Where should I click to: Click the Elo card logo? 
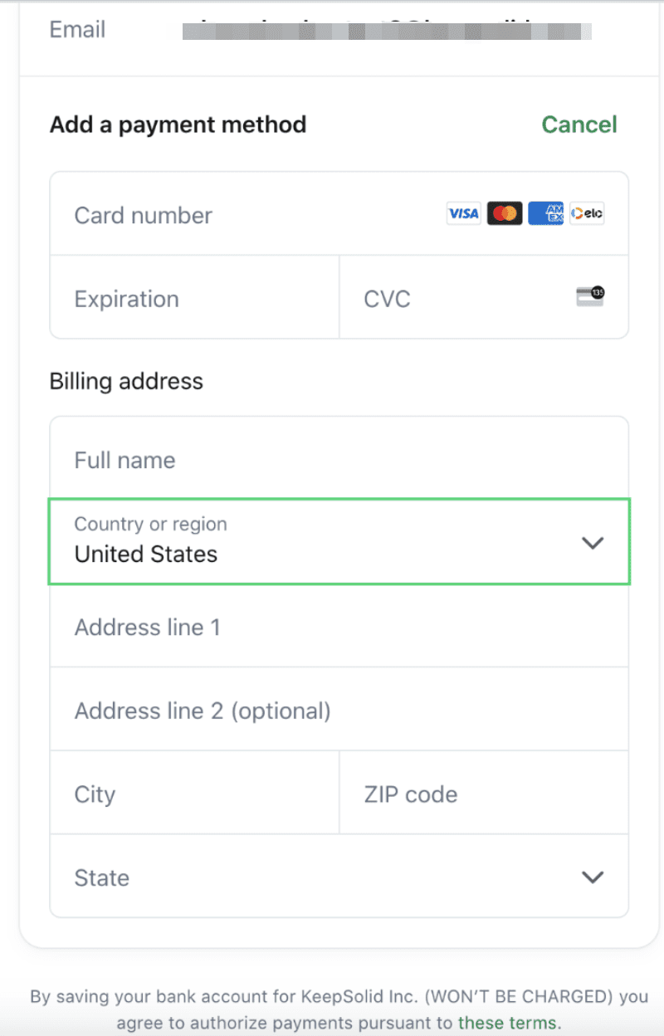tap(587, 214)
